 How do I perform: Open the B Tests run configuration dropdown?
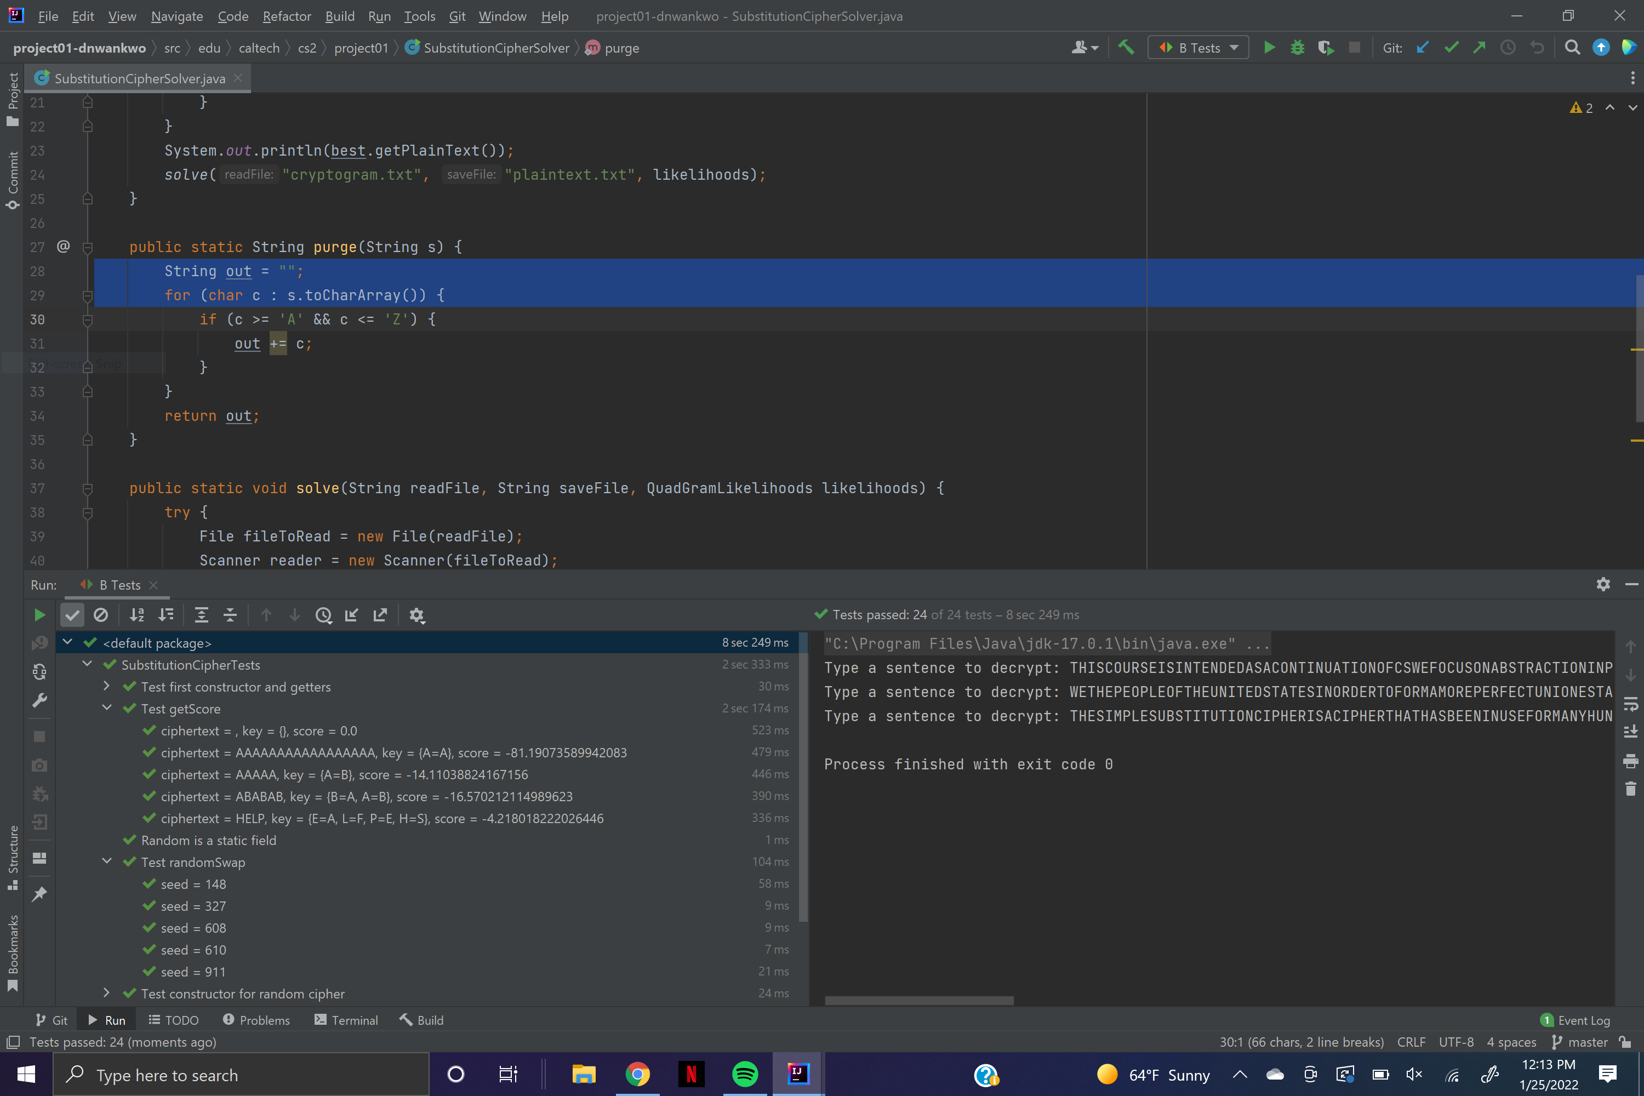point(1198,48)
